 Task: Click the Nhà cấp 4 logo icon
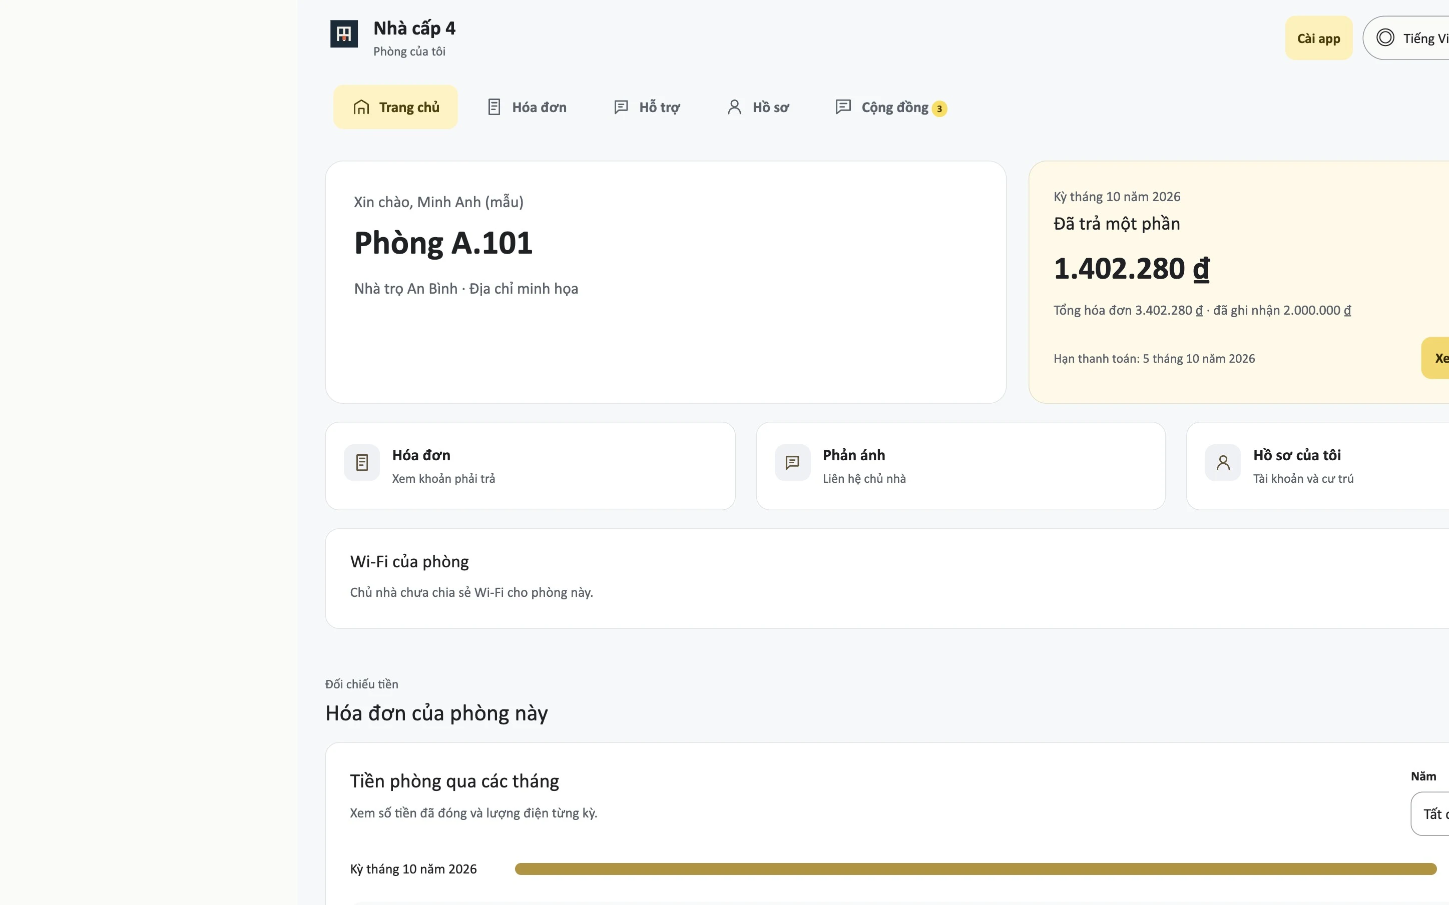(x=344, y=34)
